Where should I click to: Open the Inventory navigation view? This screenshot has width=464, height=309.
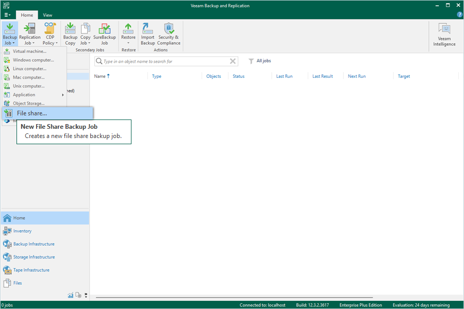[45, 231]
